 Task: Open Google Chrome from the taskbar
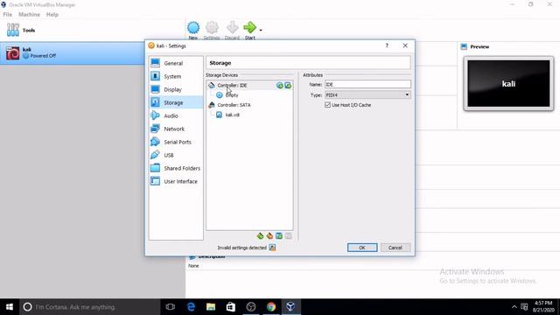(x=271, y=307)
